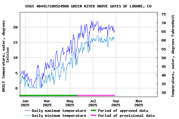This screenshot has height=119, width=179.
Task: Click the '45' Fahrenheit axis tick label
Action: pos(163,67)
